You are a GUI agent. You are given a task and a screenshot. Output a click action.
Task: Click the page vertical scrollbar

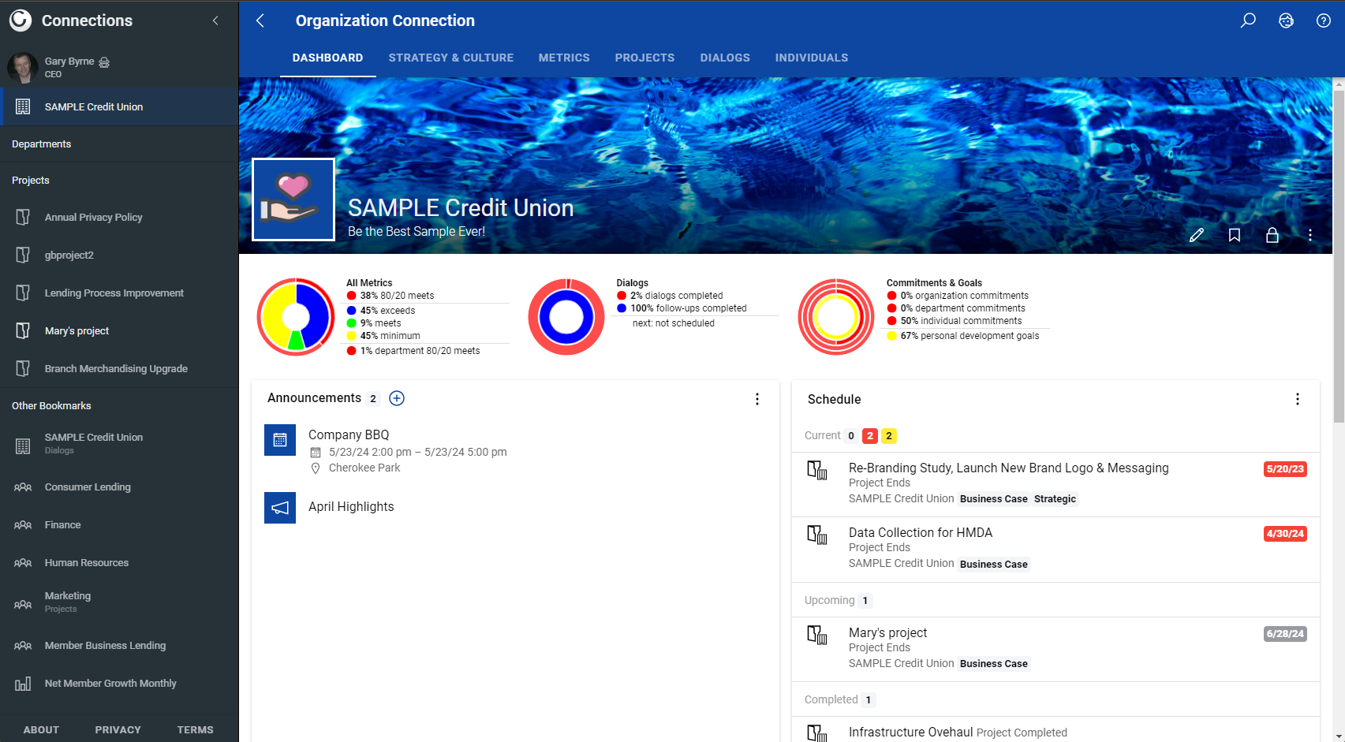tap(1339, 256)
